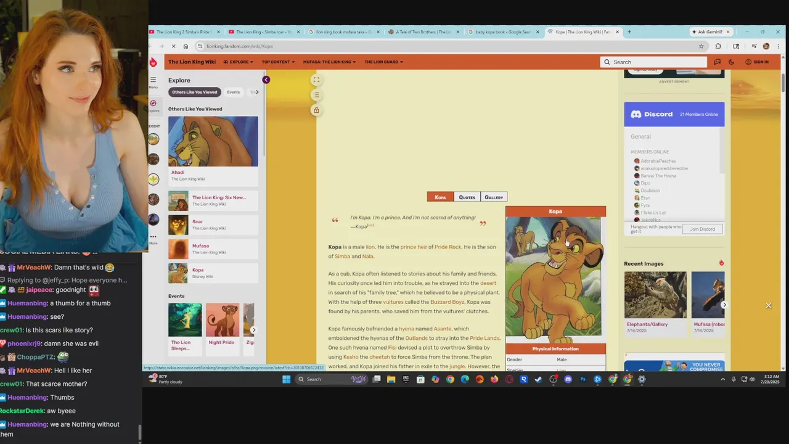
Task: Collapse the Explore panel with purple arrow
Action: pyautogui.click(x=266, y=80)
